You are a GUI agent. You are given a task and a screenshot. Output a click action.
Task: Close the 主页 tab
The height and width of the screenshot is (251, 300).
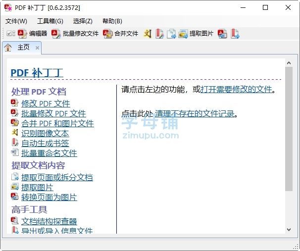tap(37, 48)
